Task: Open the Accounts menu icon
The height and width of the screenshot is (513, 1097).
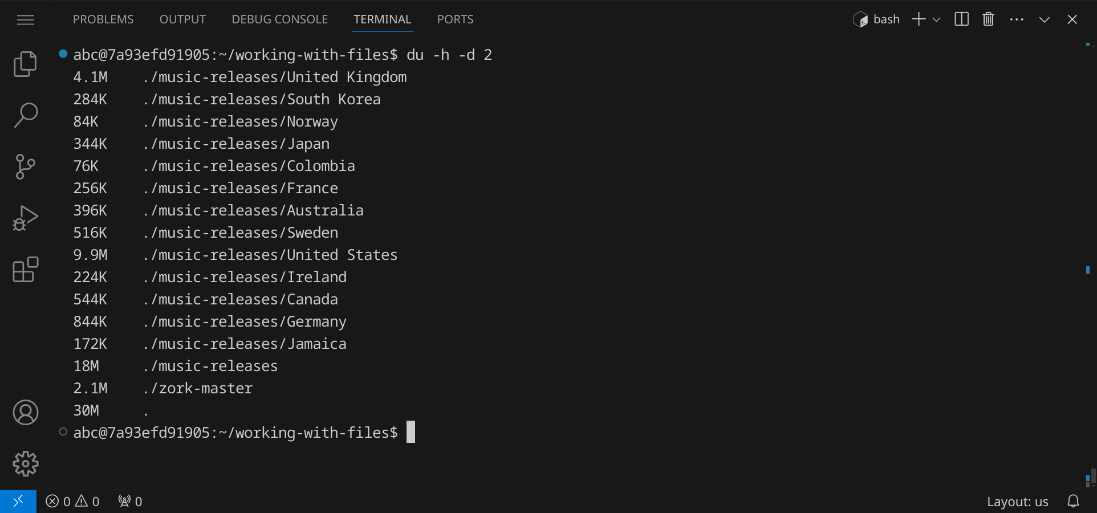Action: click(x=25, y=413)
